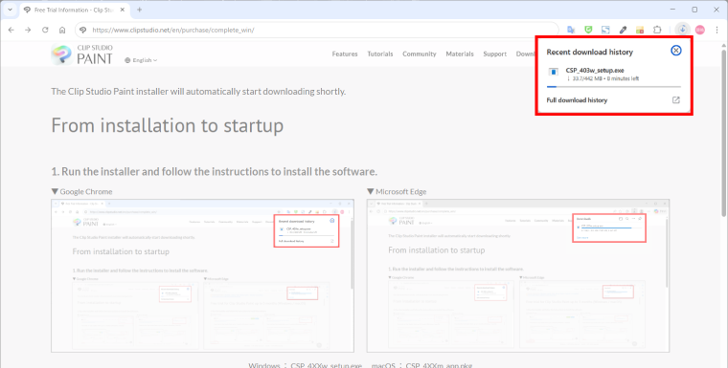Click the browser forward arrow
Viewport: 728px width, 368px height.
click(28, 30)
